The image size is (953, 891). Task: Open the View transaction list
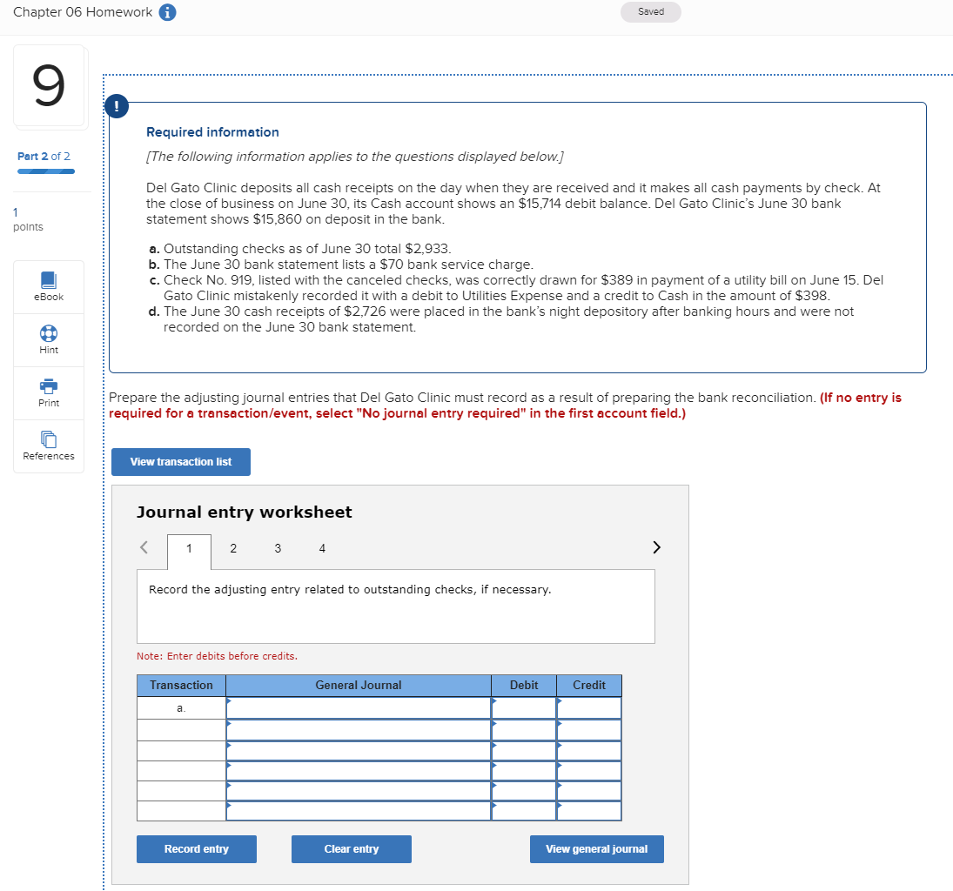pyautogui.click(x=180, y=461)
